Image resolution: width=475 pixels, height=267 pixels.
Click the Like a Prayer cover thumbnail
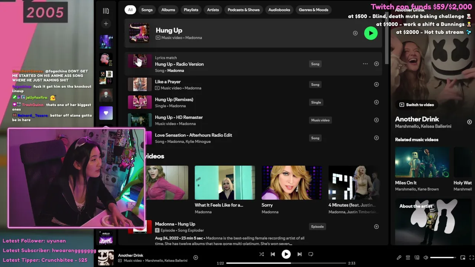pyautogui.click(x=140, y=85)
